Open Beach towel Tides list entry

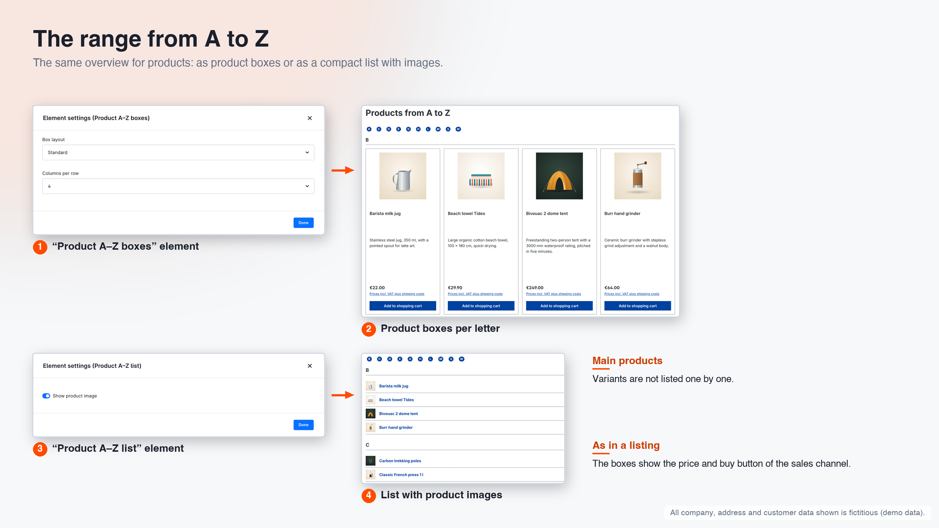397,400
